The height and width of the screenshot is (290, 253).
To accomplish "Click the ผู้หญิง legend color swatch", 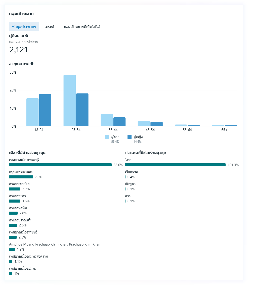I will coord(130,137).
